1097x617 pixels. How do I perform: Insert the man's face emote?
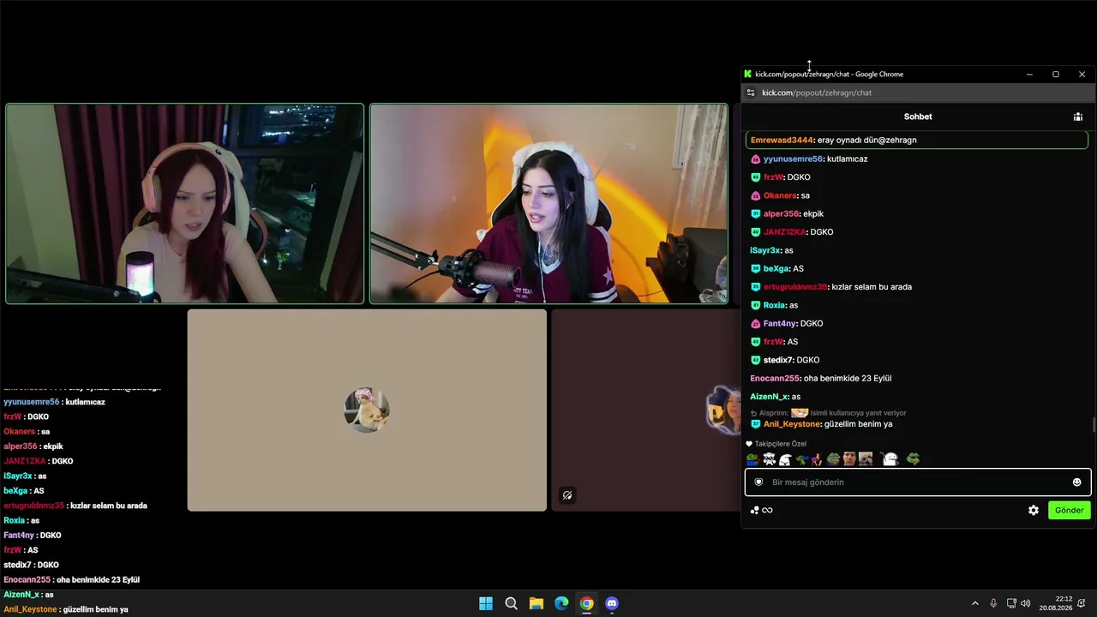(849, 459)
